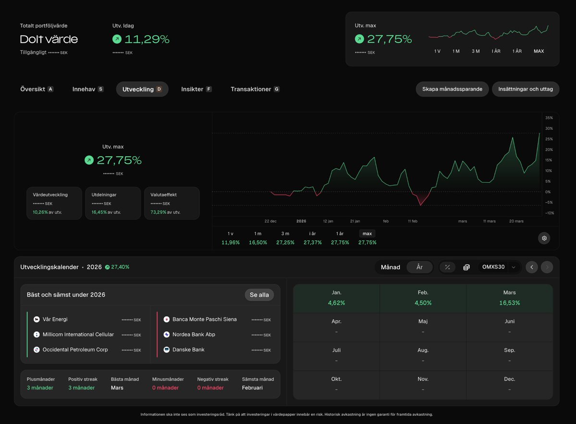
Task: Open the Översikt tab
Action: (x=37, y=89)
